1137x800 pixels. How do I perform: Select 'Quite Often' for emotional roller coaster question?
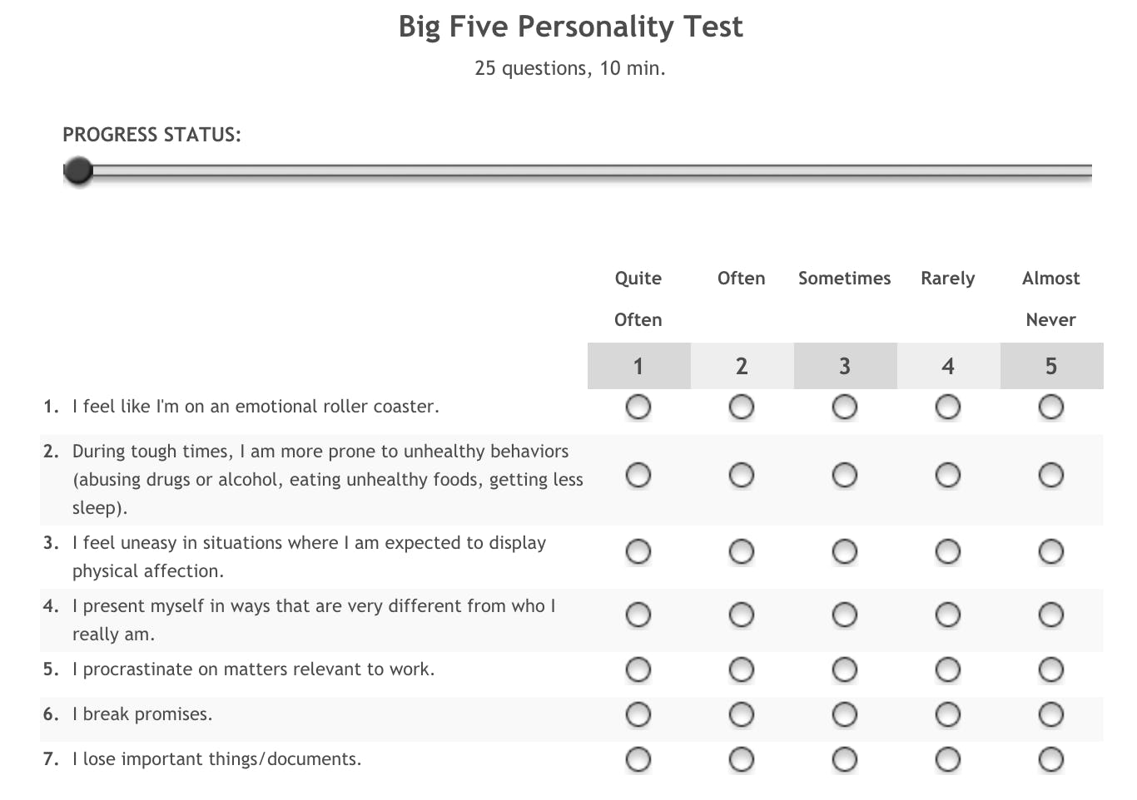pyautogui.click(x=638, y=407)
